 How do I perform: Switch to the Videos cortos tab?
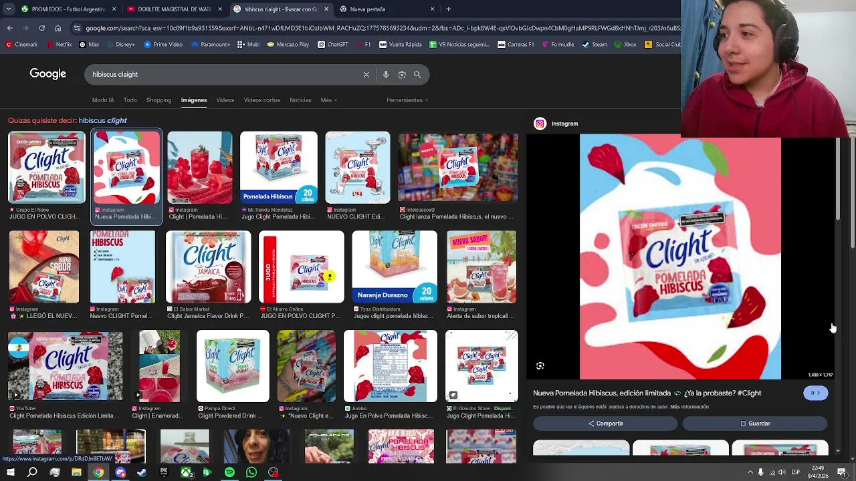pos(261,100)
